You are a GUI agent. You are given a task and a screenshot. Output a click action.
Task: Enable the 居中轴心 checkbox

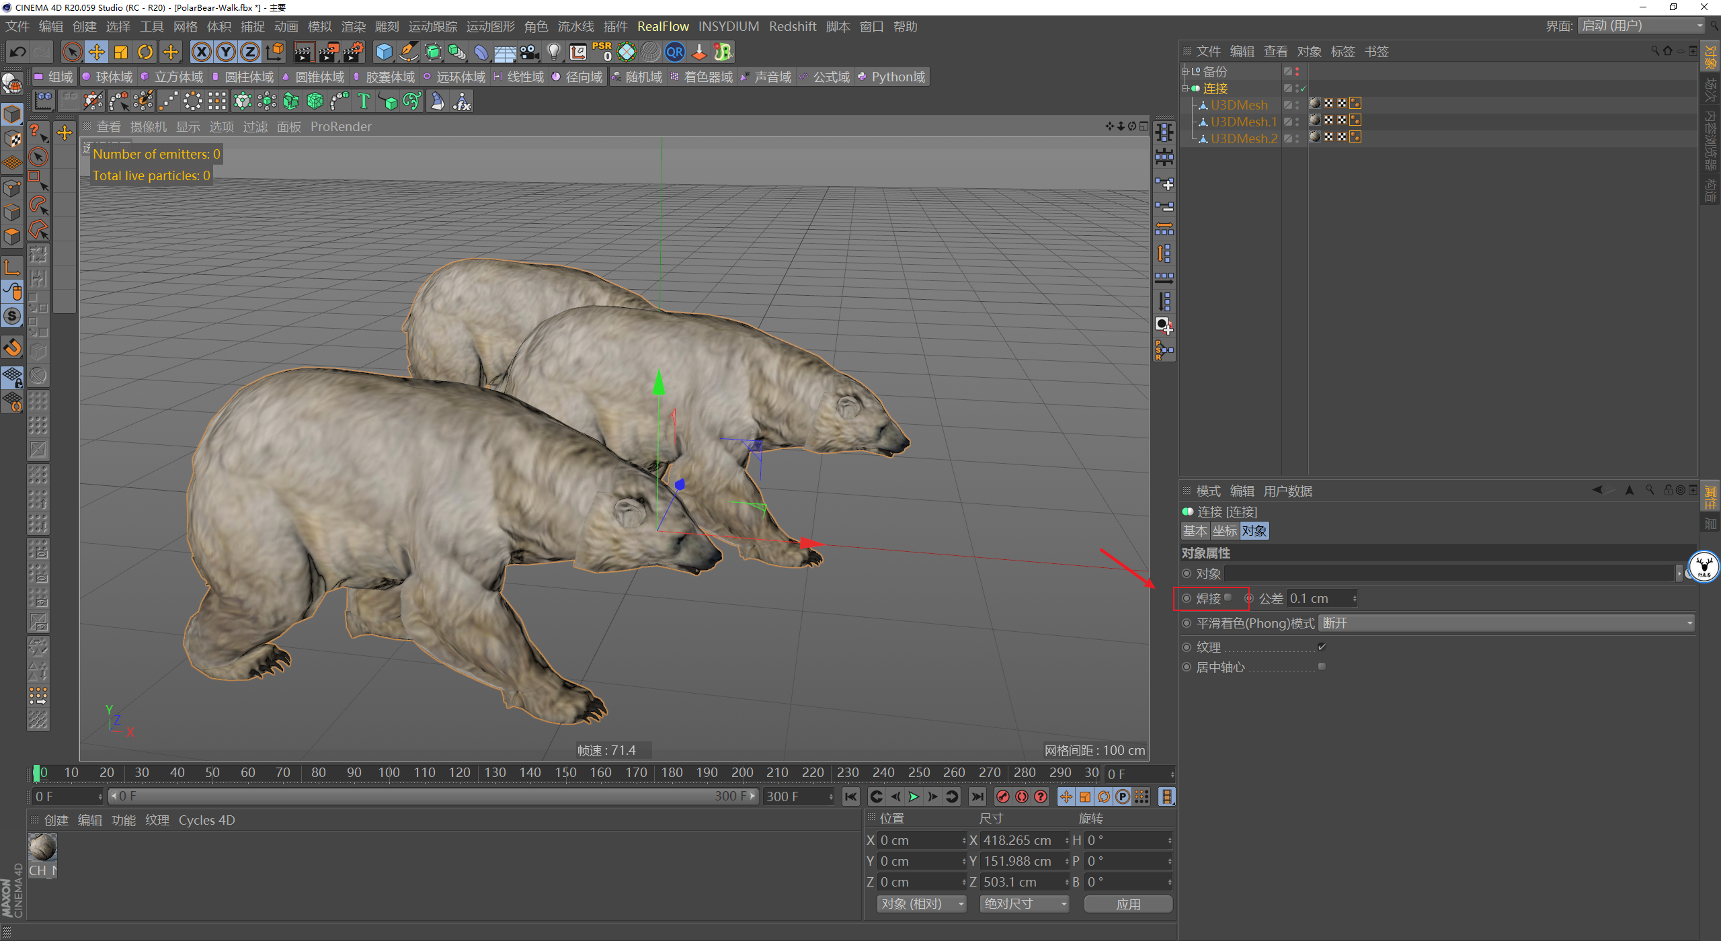click(x=1322, y=667)
